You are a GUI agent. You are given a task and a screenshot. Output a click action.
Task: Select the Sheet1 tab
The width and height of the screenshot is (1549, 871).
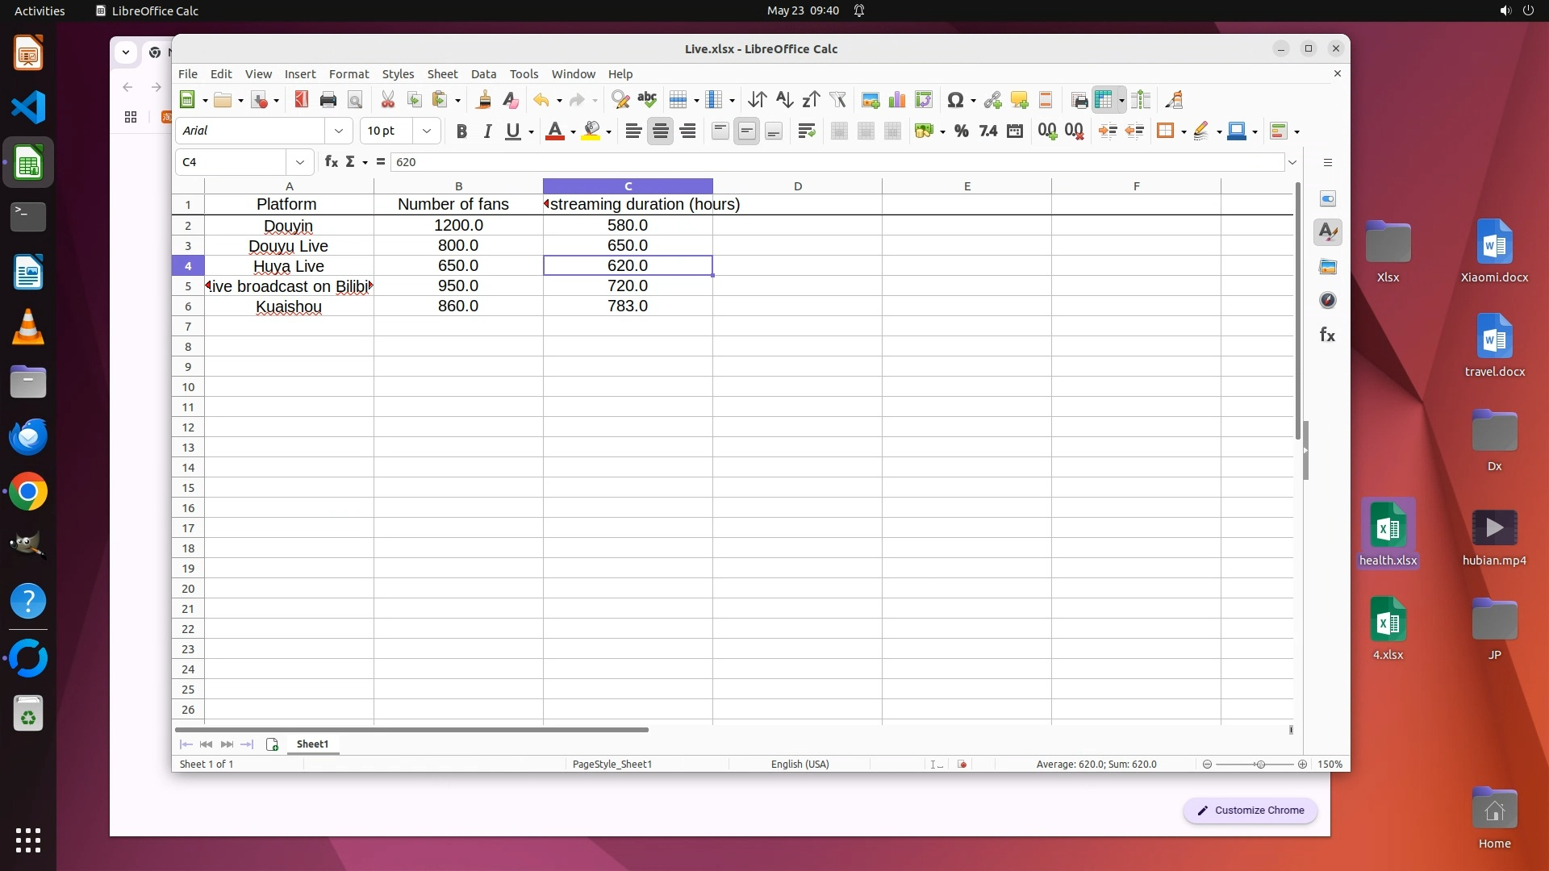coord(312,744)
